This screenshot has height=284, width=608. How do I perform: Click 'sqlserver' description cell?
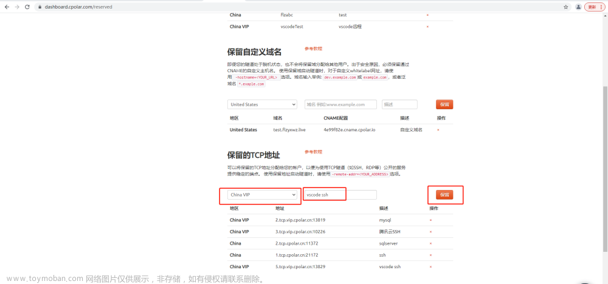389,243
